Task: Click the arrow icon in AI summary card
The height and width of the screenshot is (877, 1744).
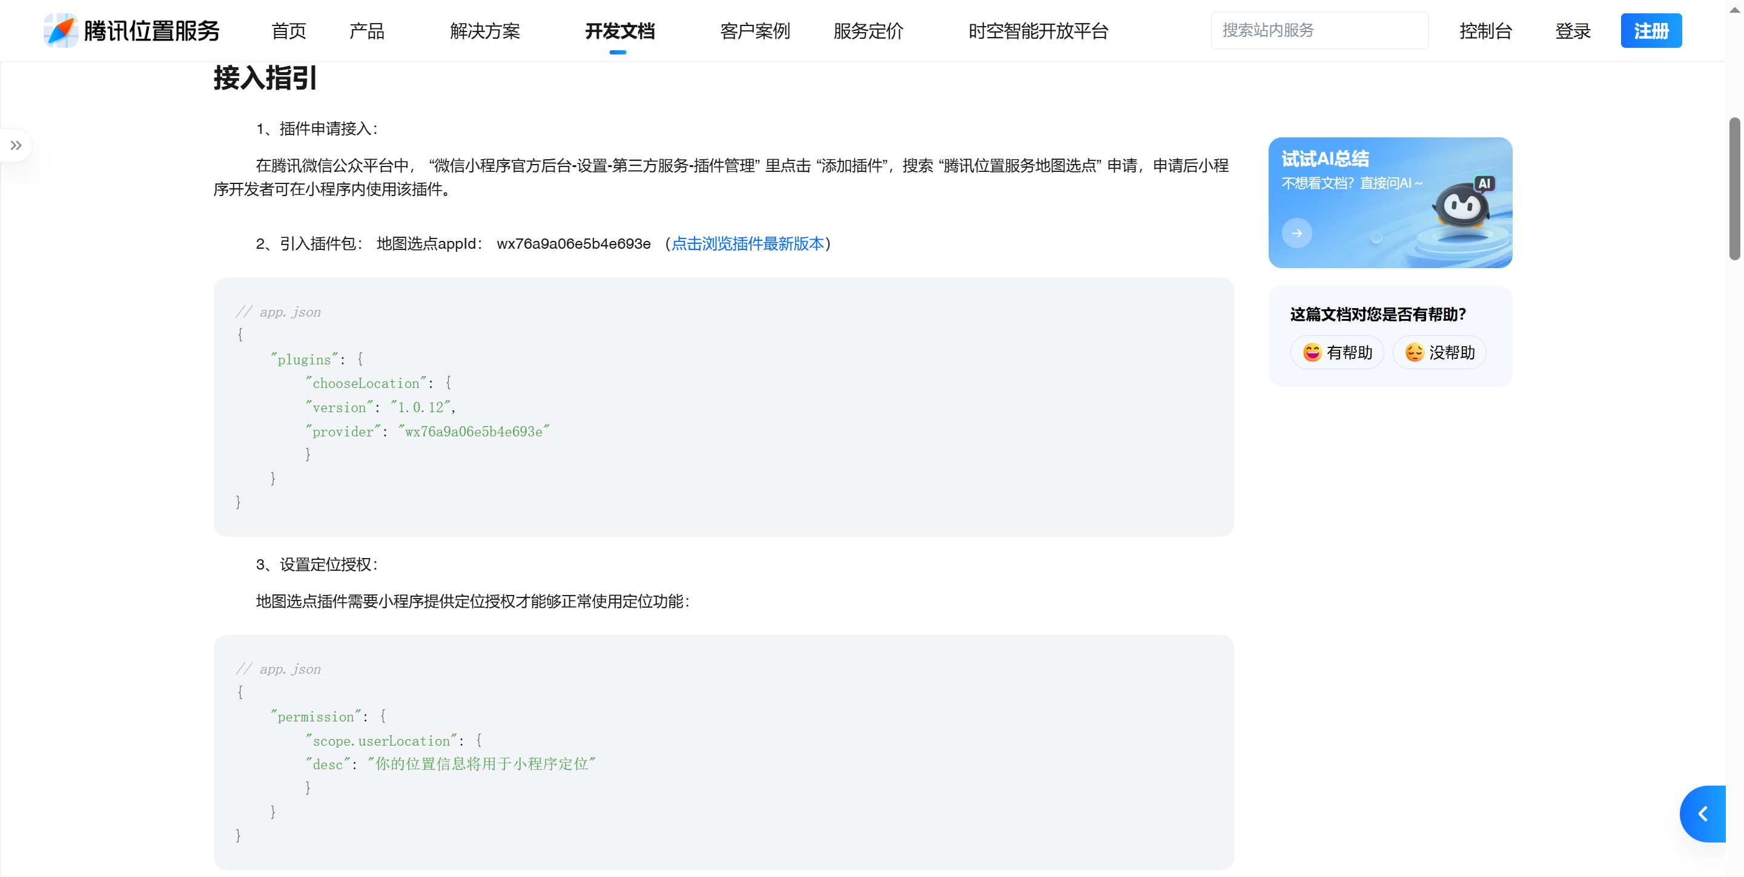Action: pyautogui.click(x=1296, y=233)
